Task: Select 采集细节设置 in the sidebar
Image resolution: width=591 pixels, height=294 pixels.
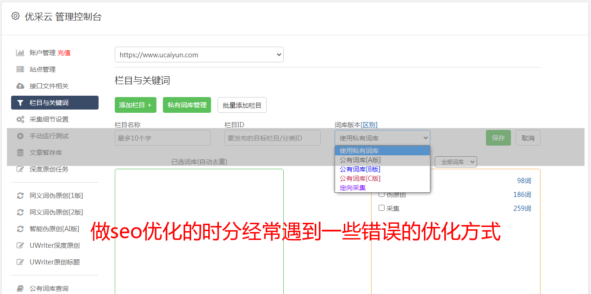Action: [x=49, y=119]
